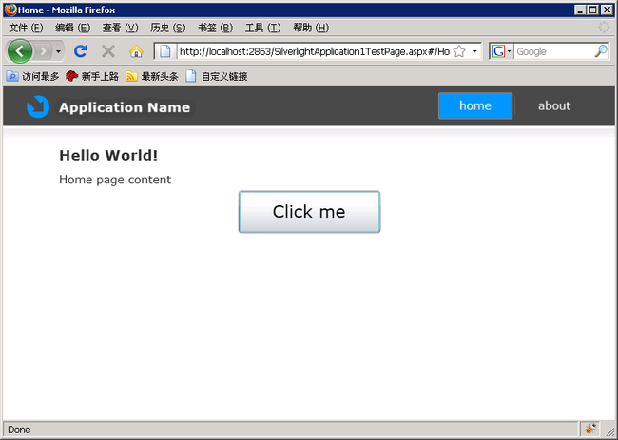Open the 新手上路 bookmark
The height and width of the screenshot is (440, 618).
pyautogui.click(x=92, y=76)
